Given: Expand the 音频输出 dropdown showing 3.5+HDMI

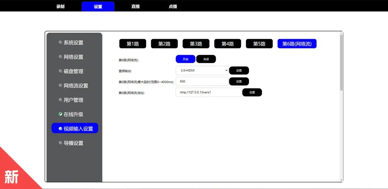Looking at the screenshot, I should (x=202, y=71).
